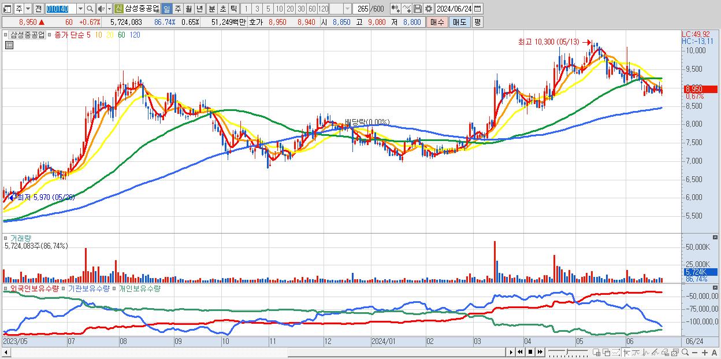The width and height of the screenshot is (721, 359).
Task: Click the save chart floppy icon
Action: 418,9
